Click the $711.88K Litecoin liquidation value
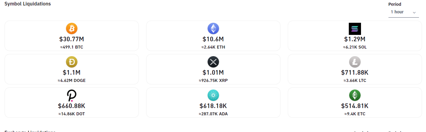This screenshot has height=132, width=426. 355,73
